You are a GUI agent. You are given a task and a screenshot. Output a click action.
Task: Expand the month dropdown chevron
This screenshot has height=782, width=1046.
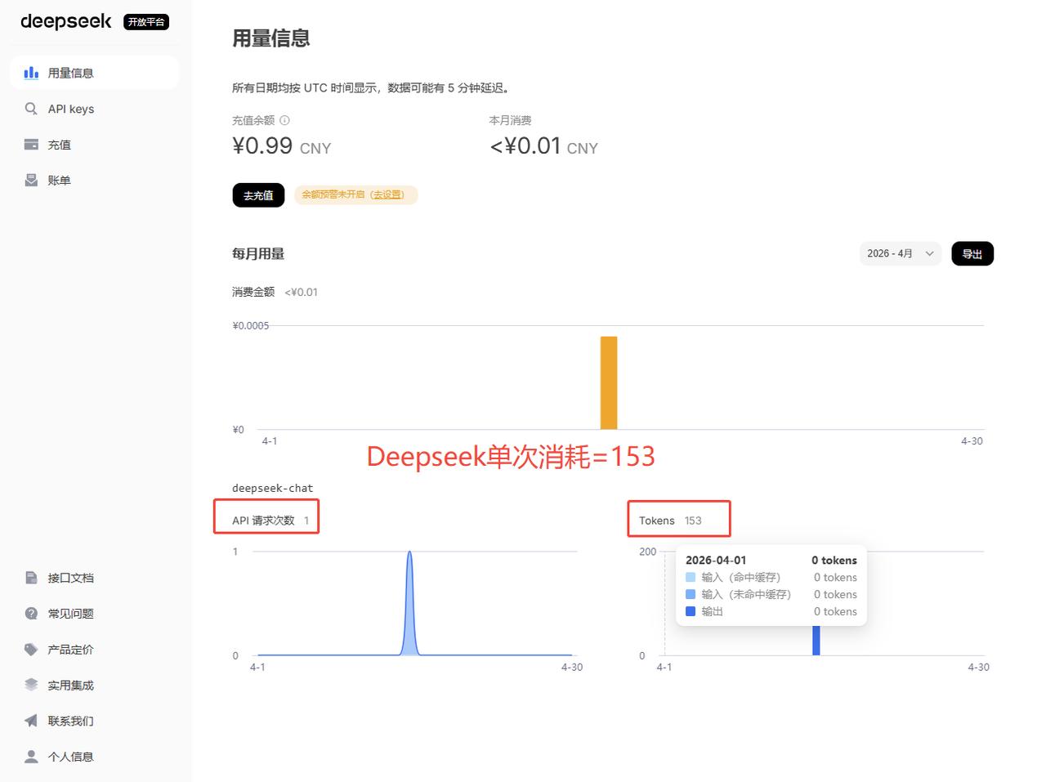[x=930, y=253]
